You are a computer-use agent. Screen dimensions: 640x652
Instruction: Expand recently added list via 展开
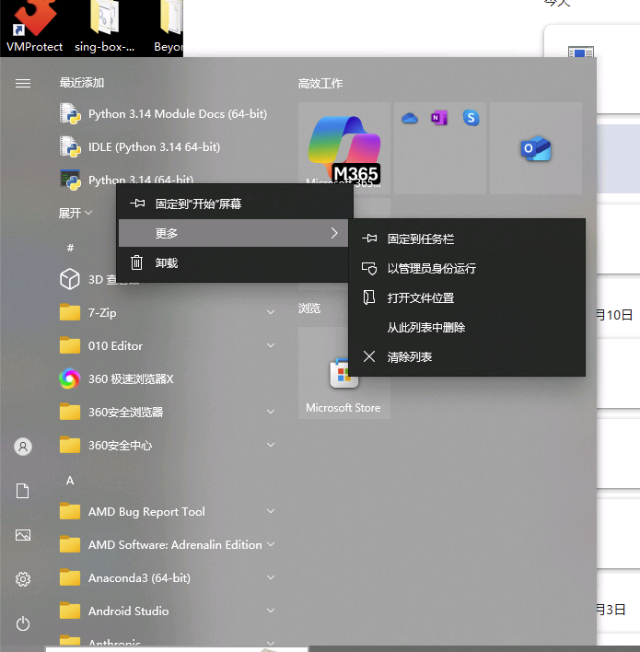click(76, 214)
